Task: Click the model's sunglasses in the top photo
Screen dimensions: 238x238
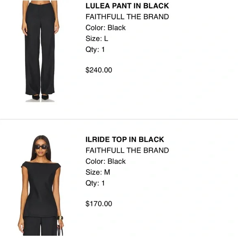Action: click(41, 147)
